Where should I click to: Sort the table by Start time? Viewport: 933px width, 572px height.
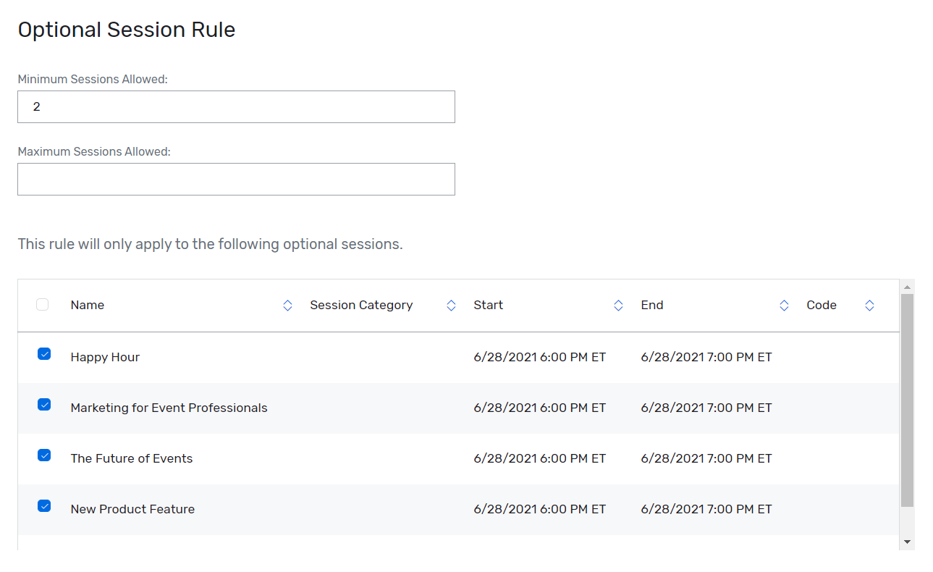tap(618, 305)
